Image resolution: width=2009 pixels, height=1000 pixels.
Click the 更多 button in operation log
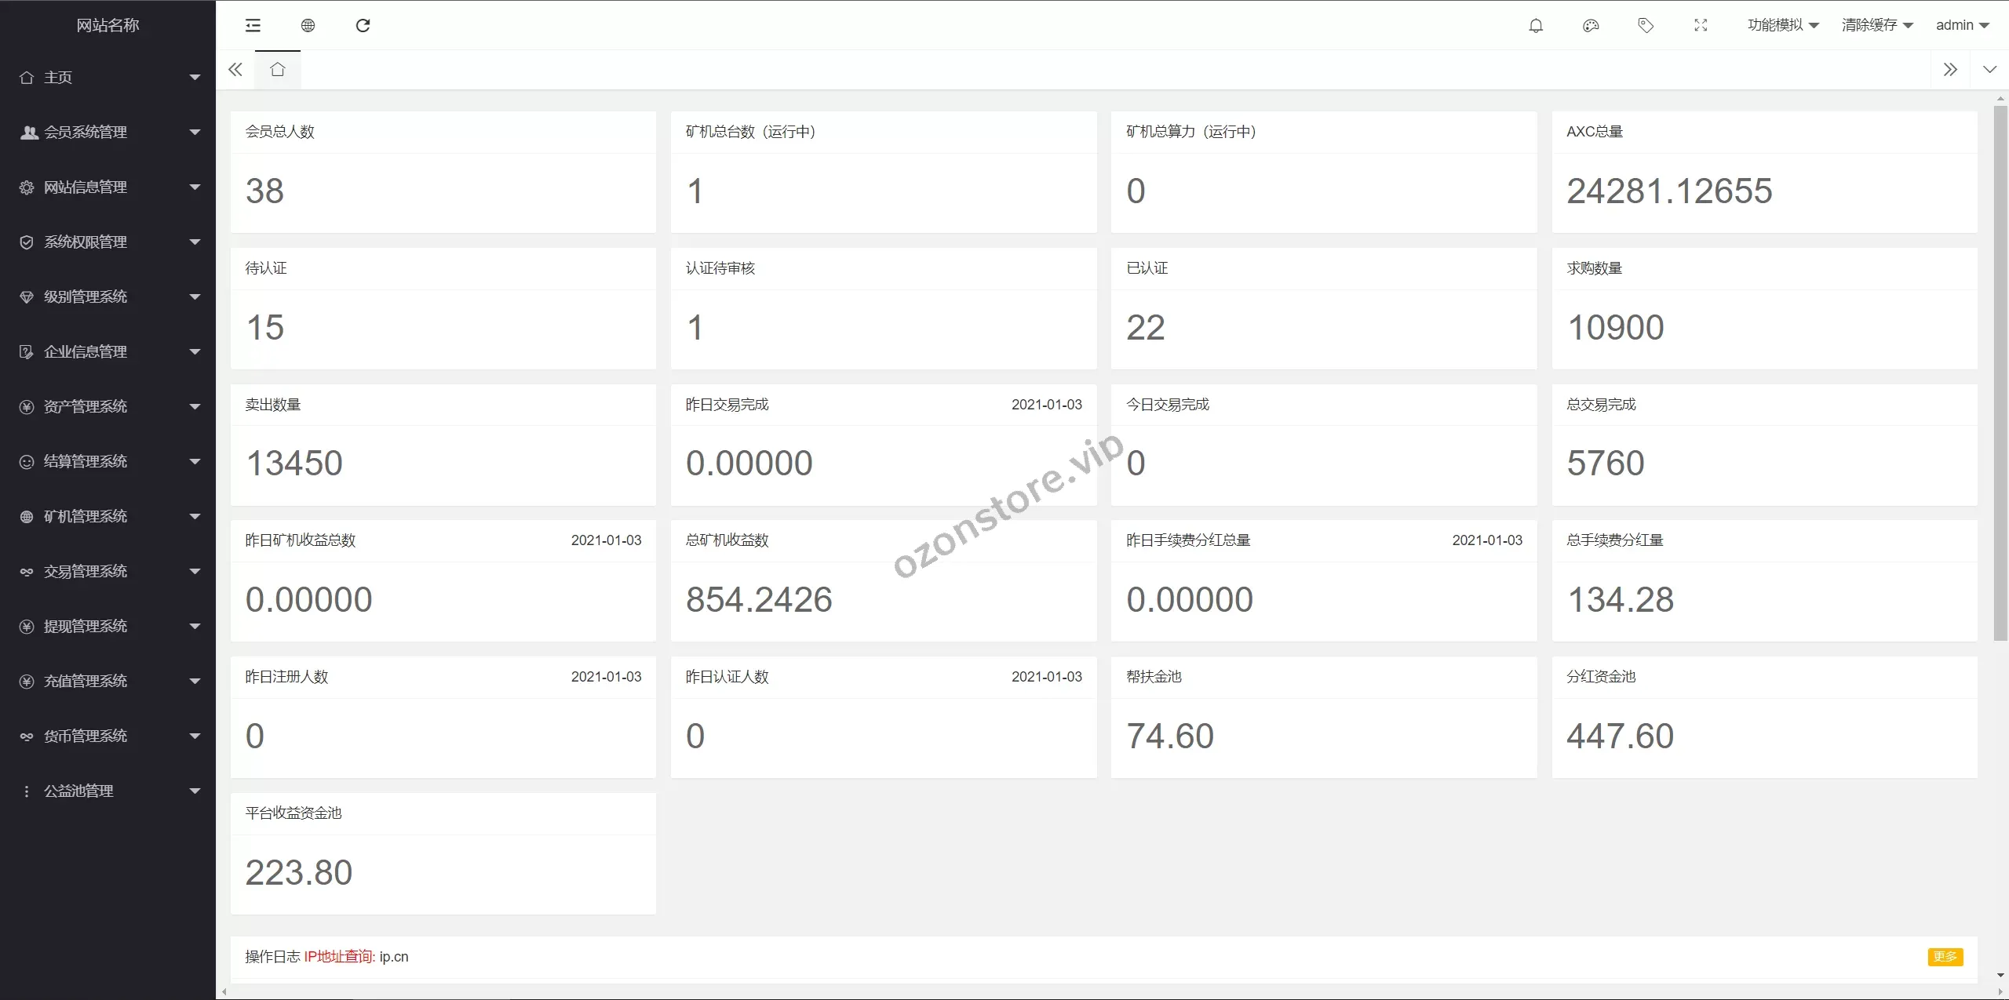point(1945,957)
